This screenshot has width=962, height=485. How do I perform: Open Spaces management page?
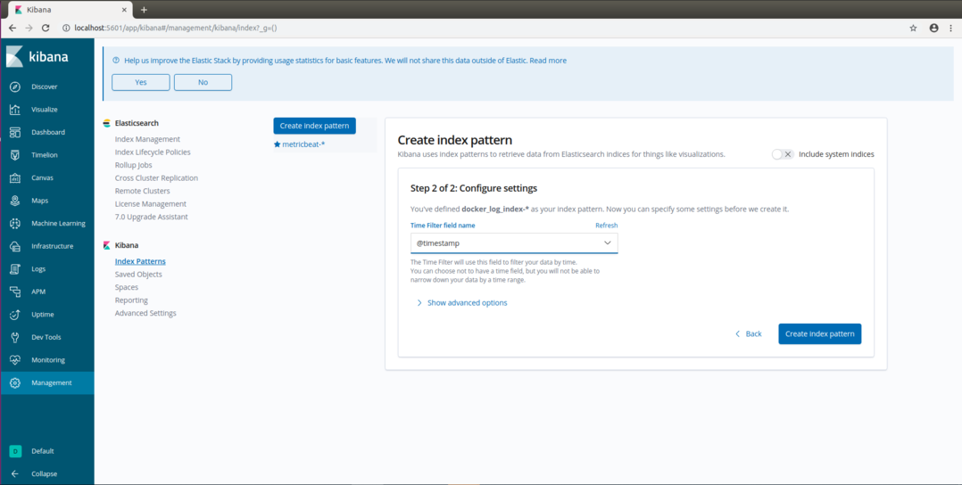[x=127, y=287]
